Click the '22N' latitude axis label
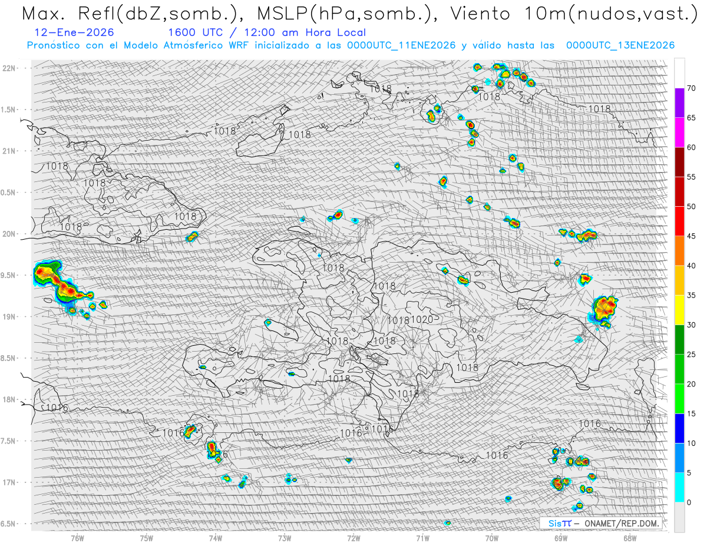707x546 pixels. 10,68
